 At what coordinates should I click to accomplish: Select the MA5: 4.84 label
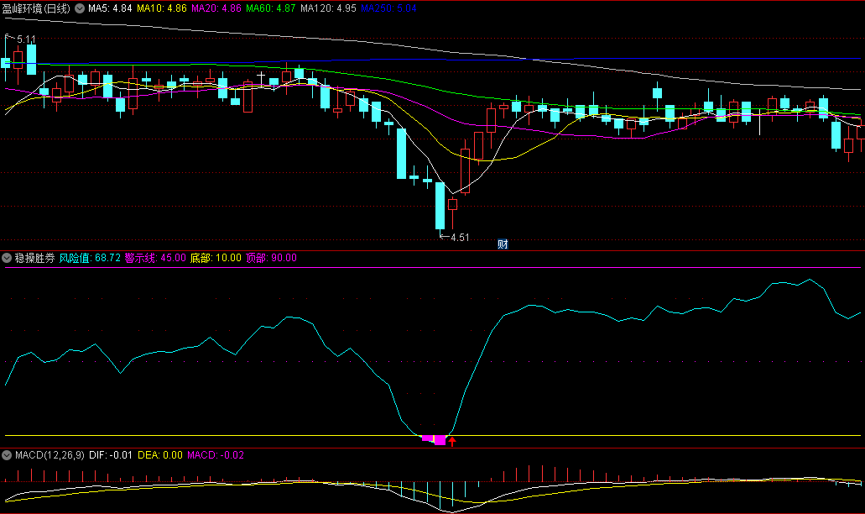pos(110,8)
